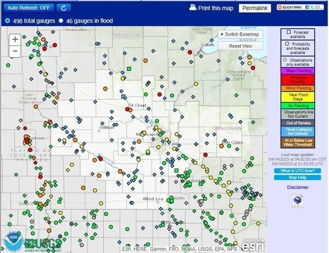Click the printer icon for Print this map
Screen dimensions: 329x253
click(192, 8)
